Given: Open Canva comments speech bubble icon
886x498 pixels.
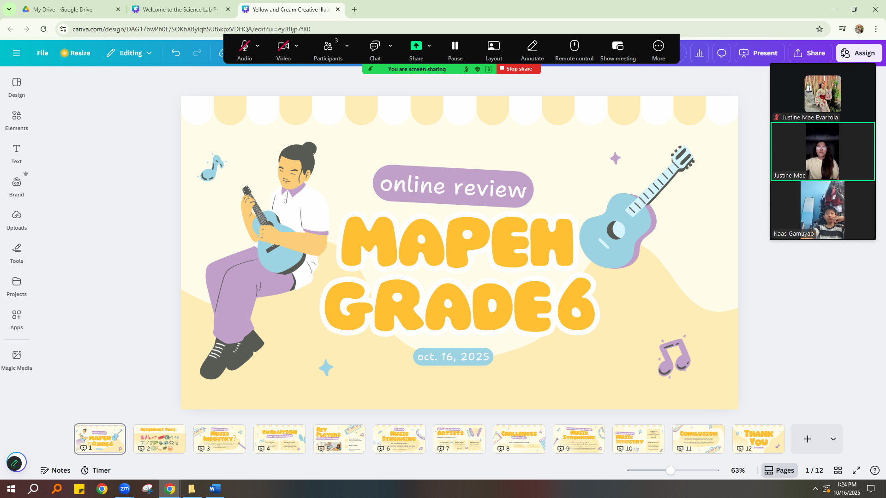Looking at the screenshot, I should (x=722, y=53).
